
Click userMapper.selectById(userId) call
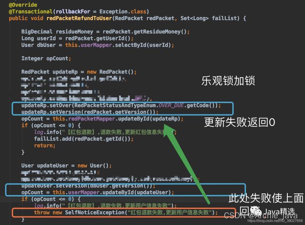tap(126, 45)
